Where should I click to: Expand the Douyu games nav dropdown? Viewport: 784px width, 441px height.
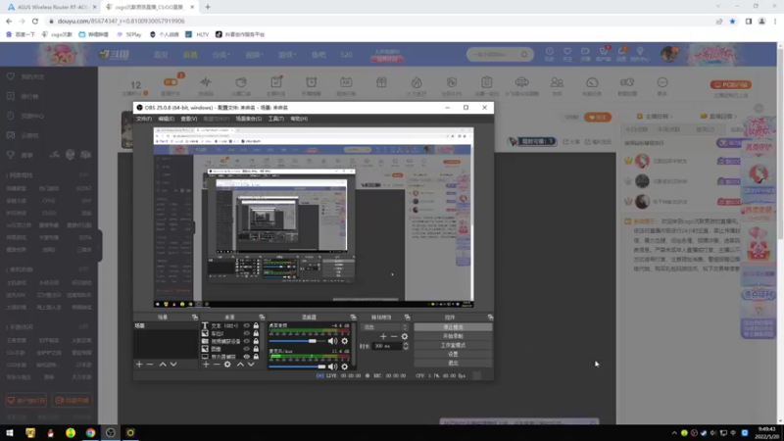287,55
